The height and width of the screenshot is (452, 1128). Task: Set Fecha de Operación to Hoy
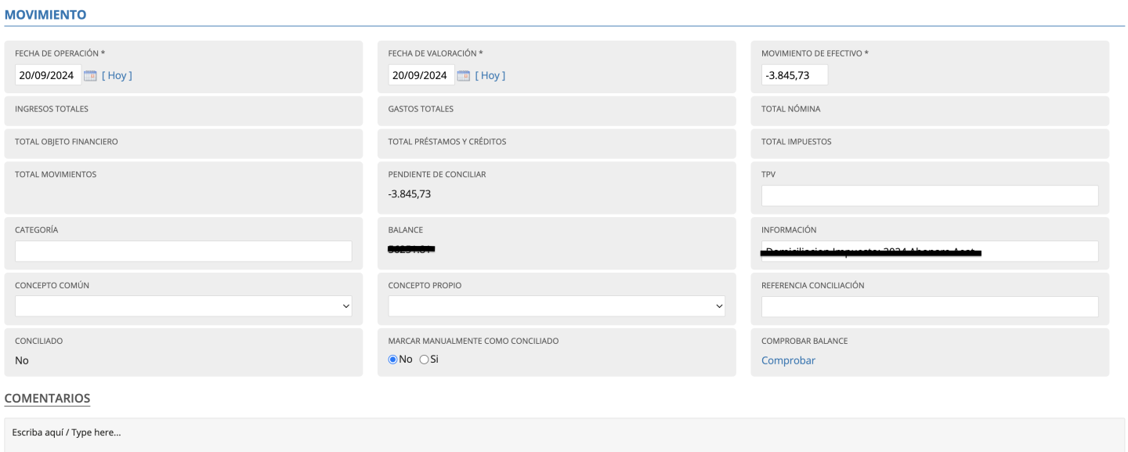[x=117, y=76]
